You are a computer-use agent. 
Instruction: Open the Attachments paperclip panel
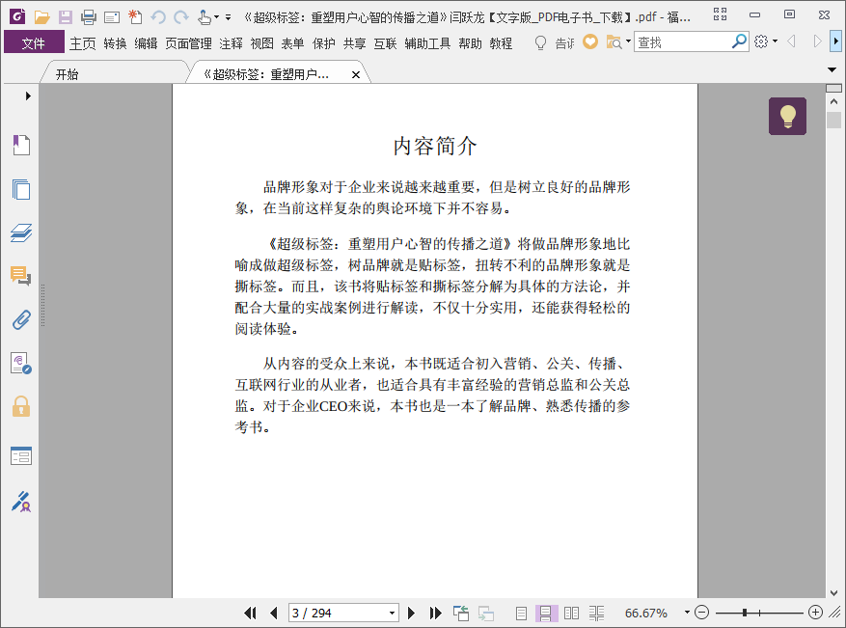pos(21,320)
